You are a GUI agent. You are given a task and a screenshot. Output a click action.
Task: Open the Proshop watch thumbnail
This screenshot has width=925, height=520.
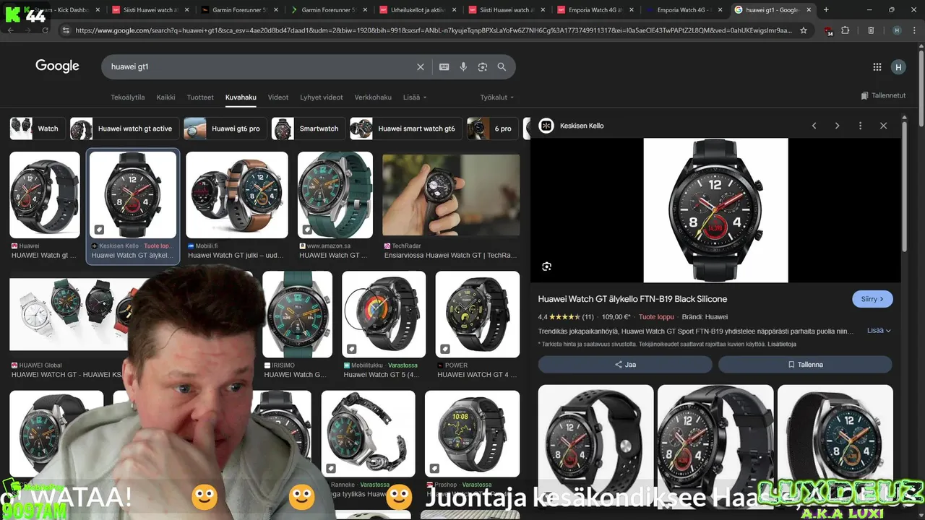[472, 433]
